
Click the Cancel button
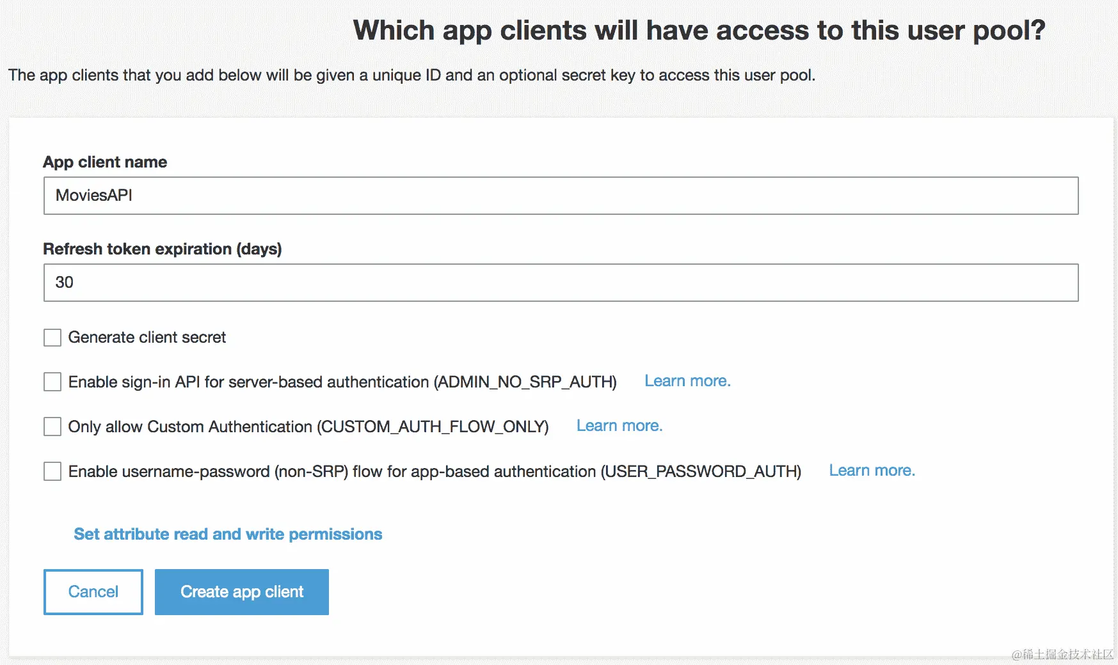pyautogui.click(x=93, y=592)
